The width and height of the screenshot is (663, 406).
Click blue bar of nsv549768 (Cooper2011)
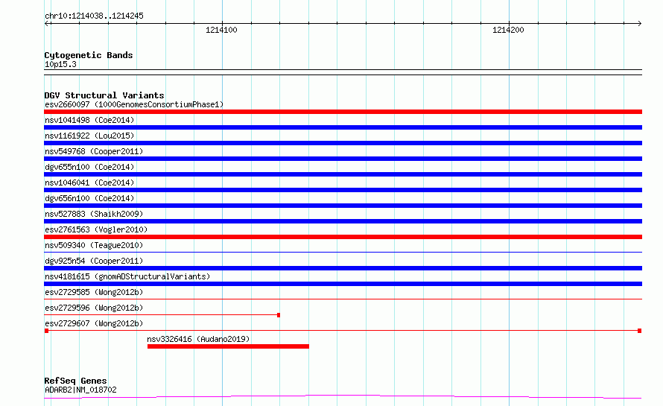(x=343, y=159)
